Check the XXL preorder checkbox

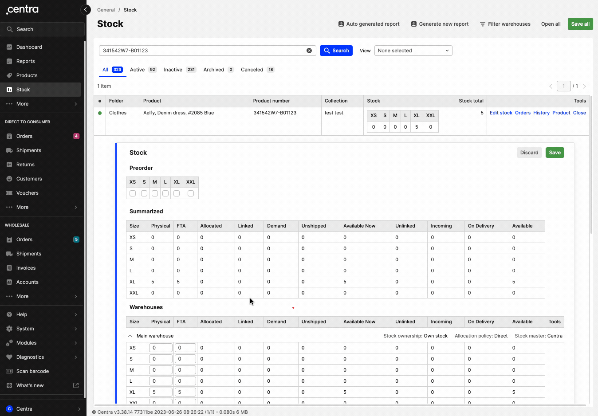pos(191,193)
